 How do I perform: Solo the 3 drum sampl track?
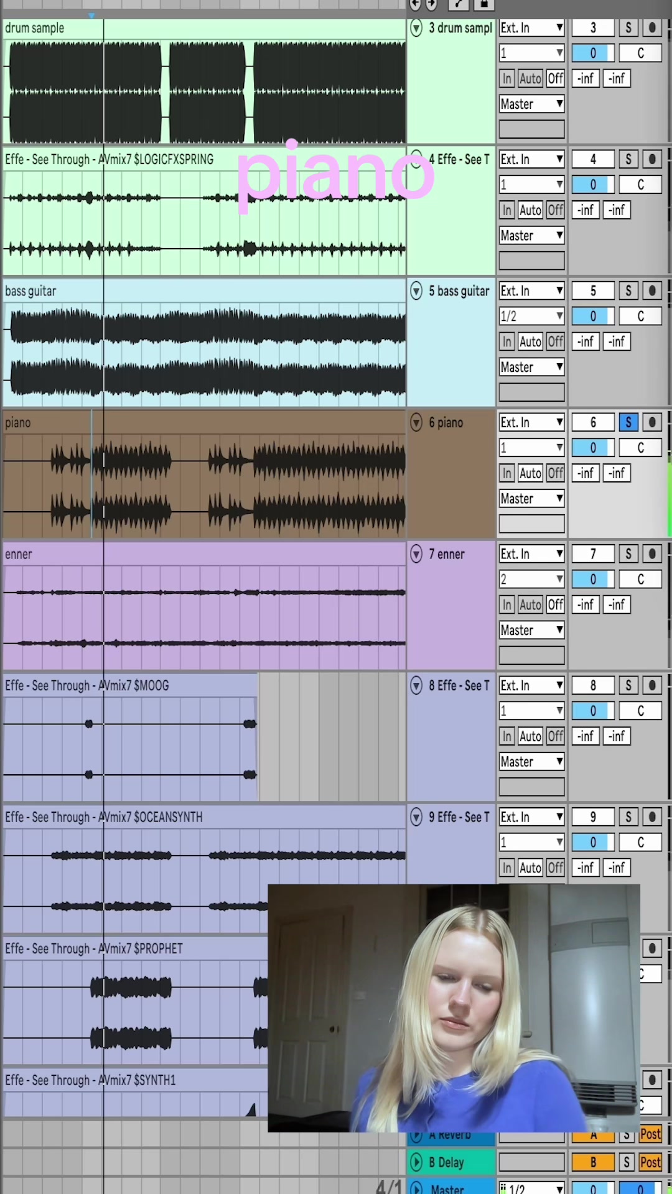point(628,27)
